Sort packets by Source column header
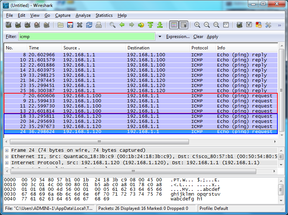 tap(93, 48)
